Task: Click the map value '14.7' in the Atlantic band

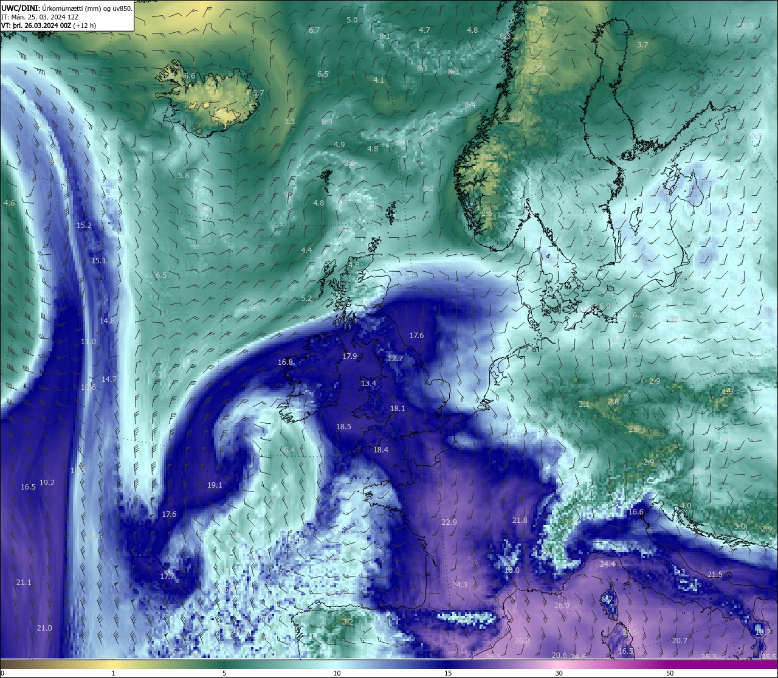Action: pyautogui.click(x=109, y=379)
